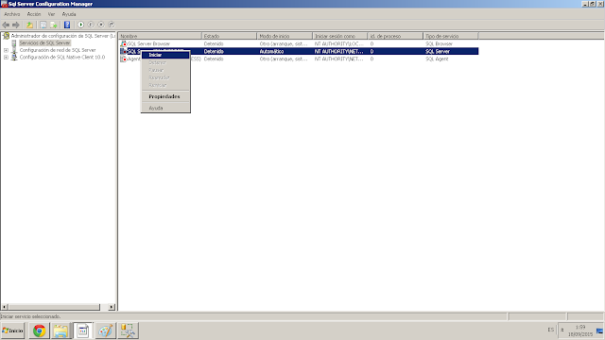Click the Up one level folder icon
Viewport: 605px width, 340px height.
pyautogui.click(x=29, y=25)
